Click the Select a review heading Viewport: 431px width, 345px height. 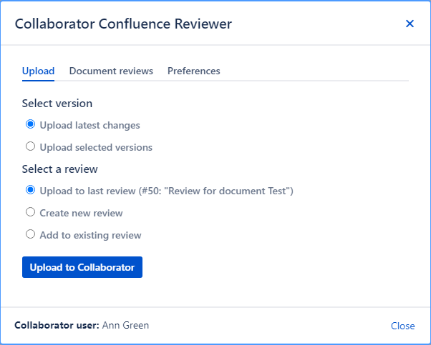coord(60,169)
